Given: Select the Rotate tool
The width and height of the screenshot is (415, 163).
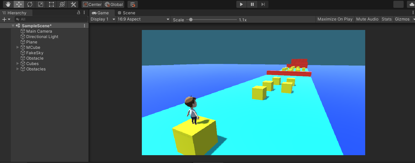Looking at the screenshot, I should click(30, 4).
